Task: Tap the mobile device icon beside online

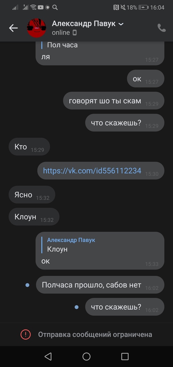Action: (74, 33)
